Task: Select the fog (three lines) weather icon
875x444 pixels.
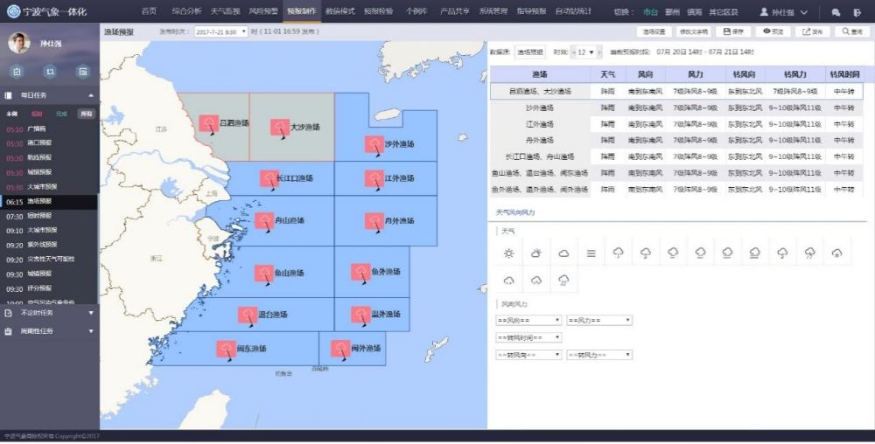Action: (591, 253)
